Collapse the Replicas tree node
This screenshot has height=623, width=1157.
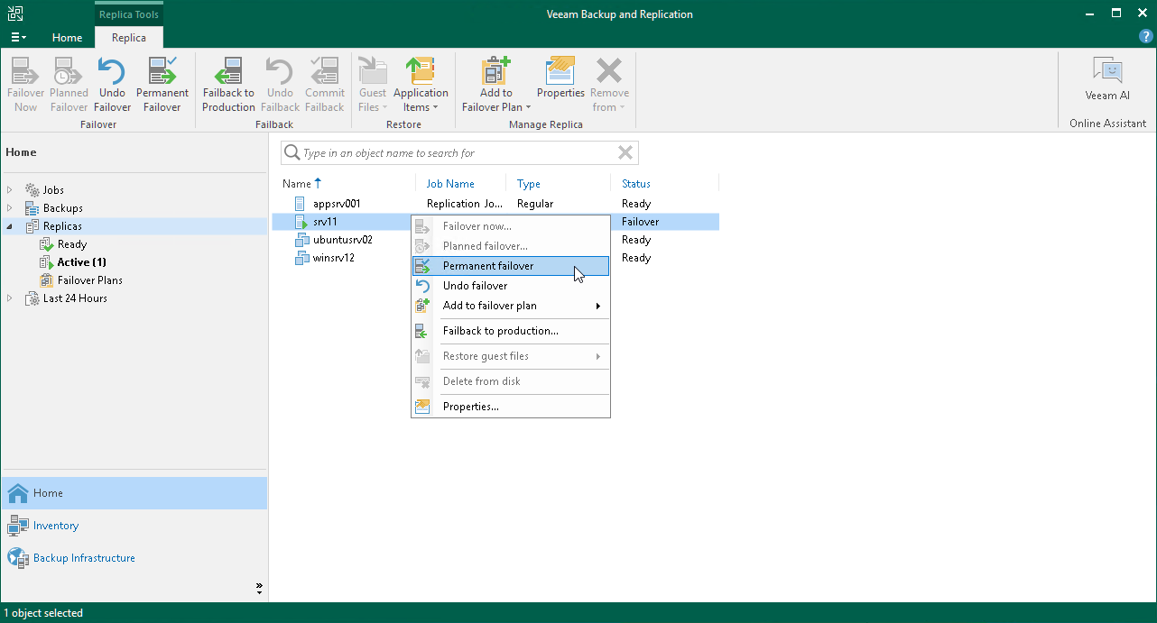tap(10, 226)
